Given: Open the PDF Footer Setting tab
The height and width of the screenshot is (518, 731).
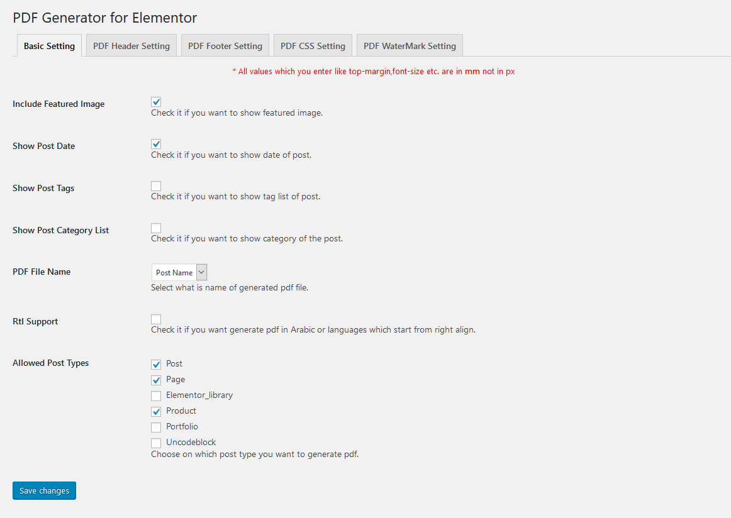Looking at the screenshot, I should click(x=225, y=46).
